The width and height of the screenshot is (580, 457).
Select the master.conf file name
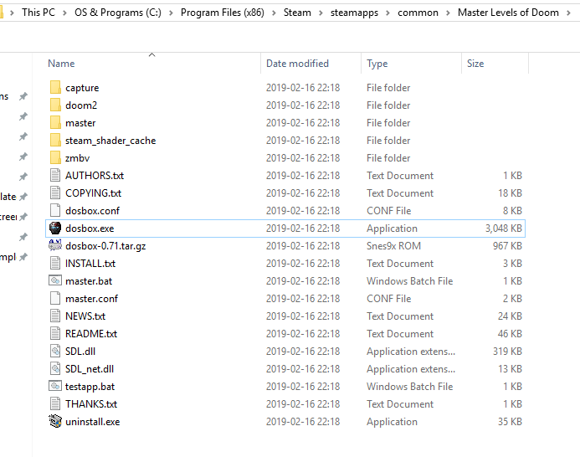click(x=92, y=299)
